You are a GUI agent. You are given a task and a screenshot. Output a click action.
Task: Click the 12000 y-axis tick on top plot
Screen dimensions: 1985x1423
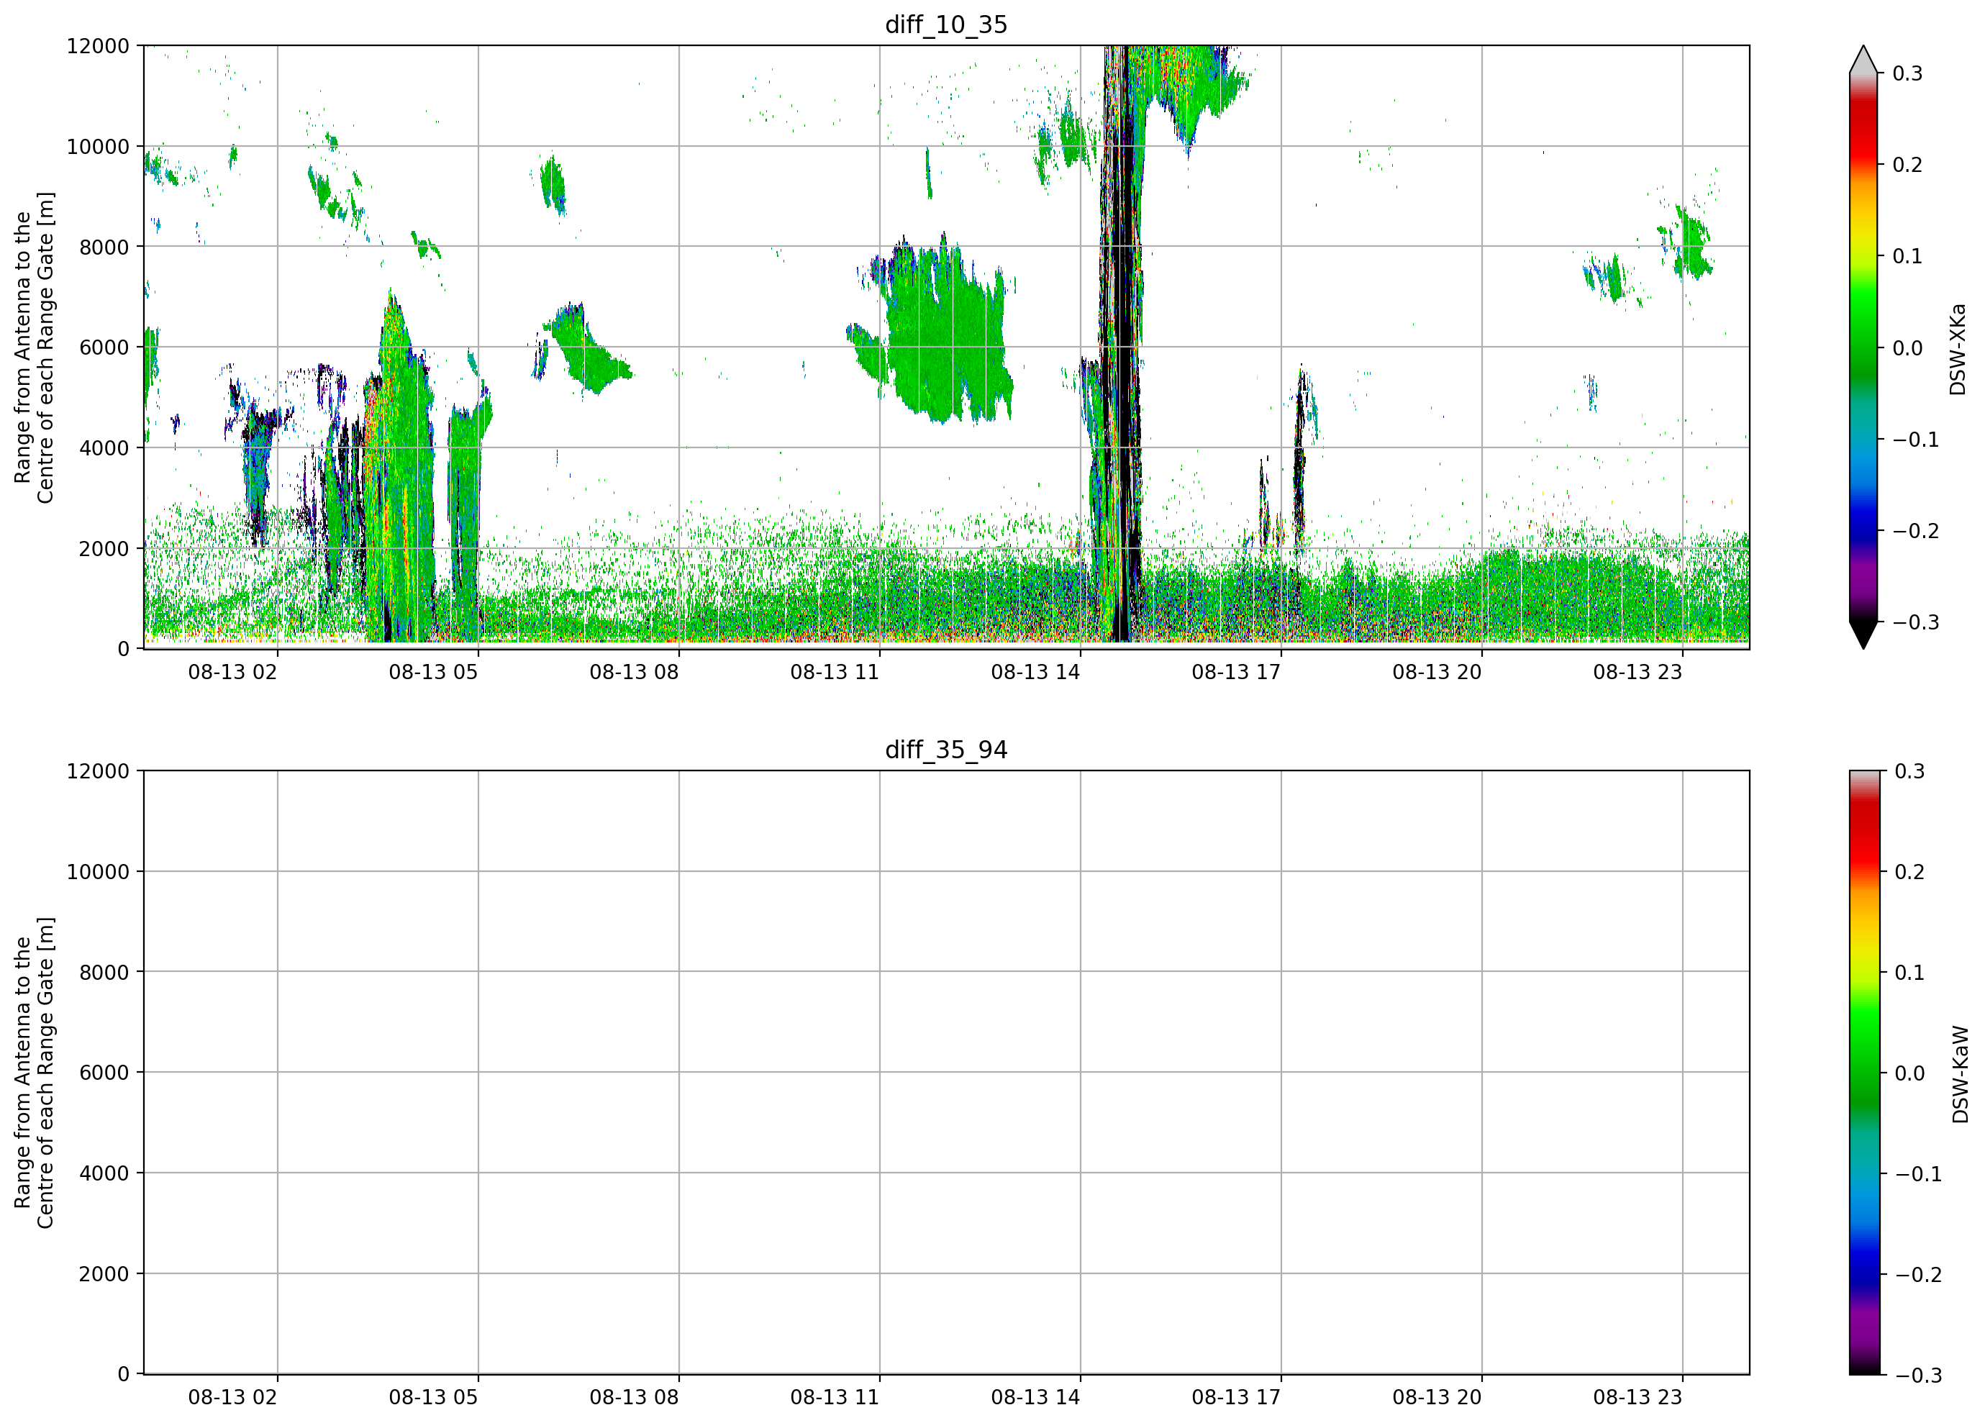tap(98, 45)
